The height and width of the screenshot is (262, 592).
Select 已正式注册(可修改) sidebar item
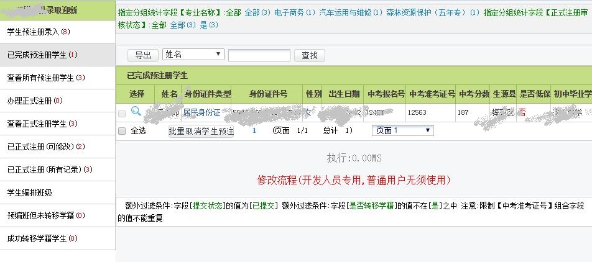(x=57, y=147)
